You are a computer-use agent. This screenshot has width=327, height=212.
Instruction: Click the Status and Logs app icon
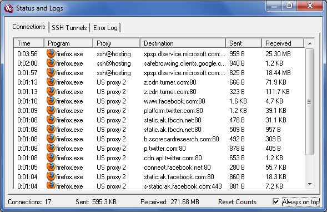(x=8, y=8)
